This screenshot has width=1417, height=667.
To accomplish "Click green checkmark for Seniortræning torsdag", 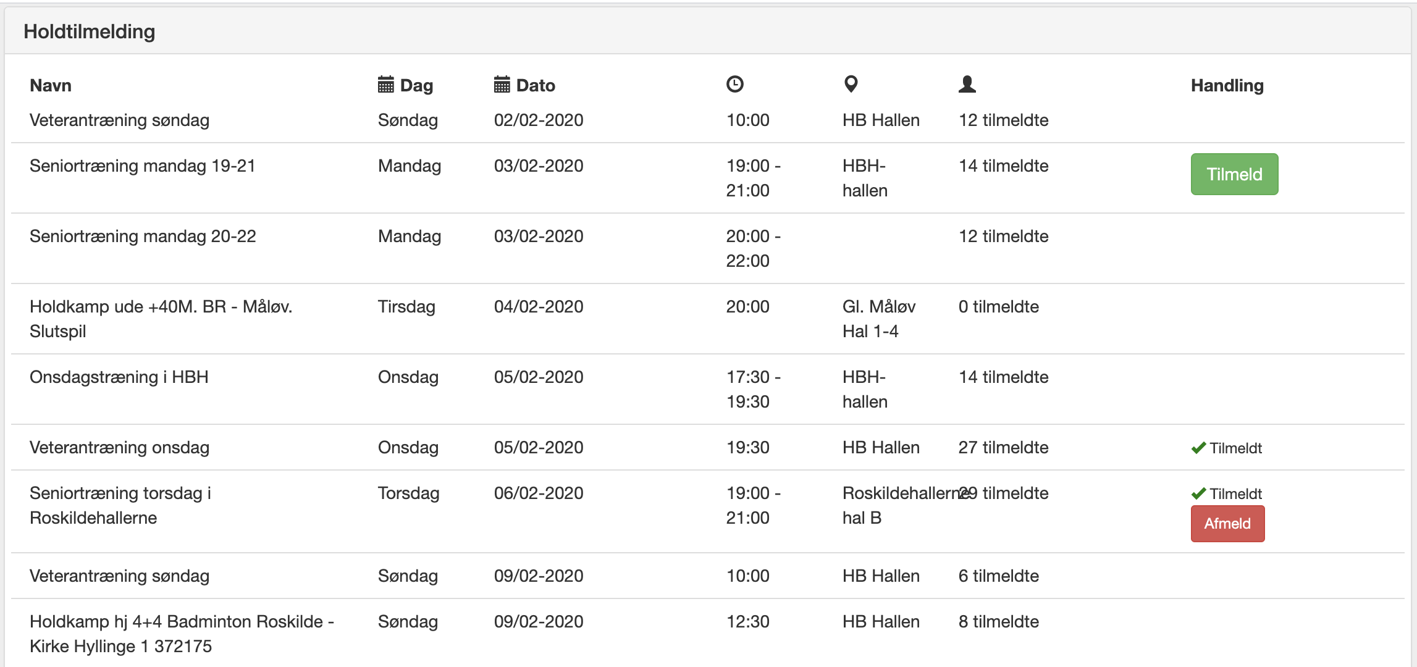I will 1198,494.
